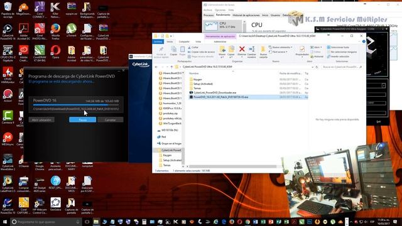Select CyberLink_PowerDVD_Downloader.exe in file list
Viewport: 402px width, 226px height.
215,92
